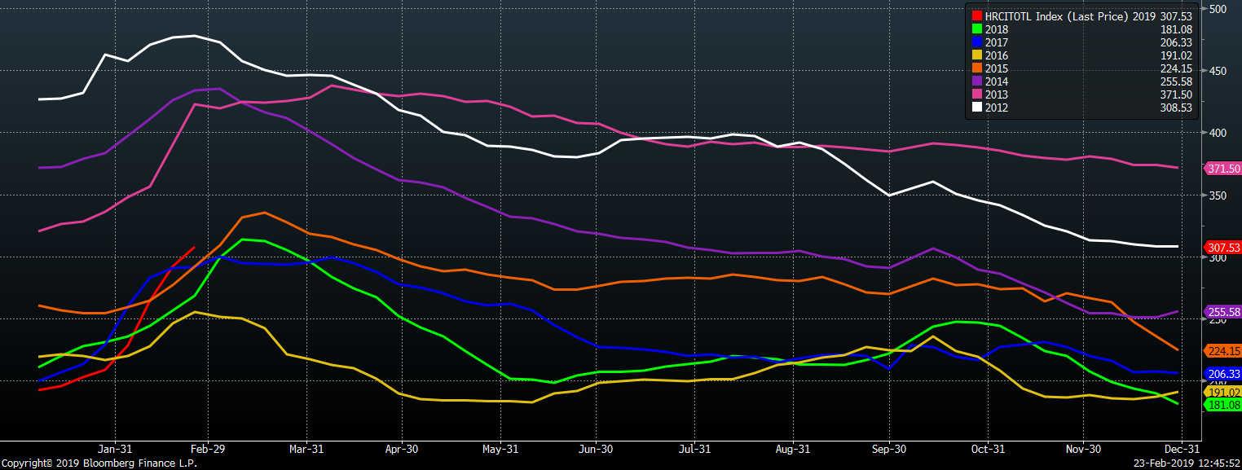
Task: Click the 2013 year label in legend
Action: tap(997, 94)
